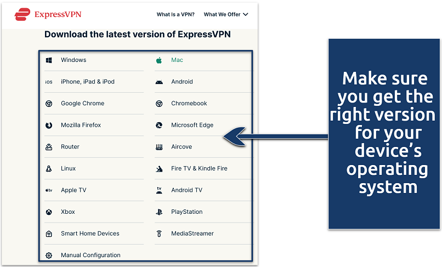The height and width of the screenshot is (267, 442).
Task: Select the Apple TV link
Action: pyautogui.click(x=73, y=190)
